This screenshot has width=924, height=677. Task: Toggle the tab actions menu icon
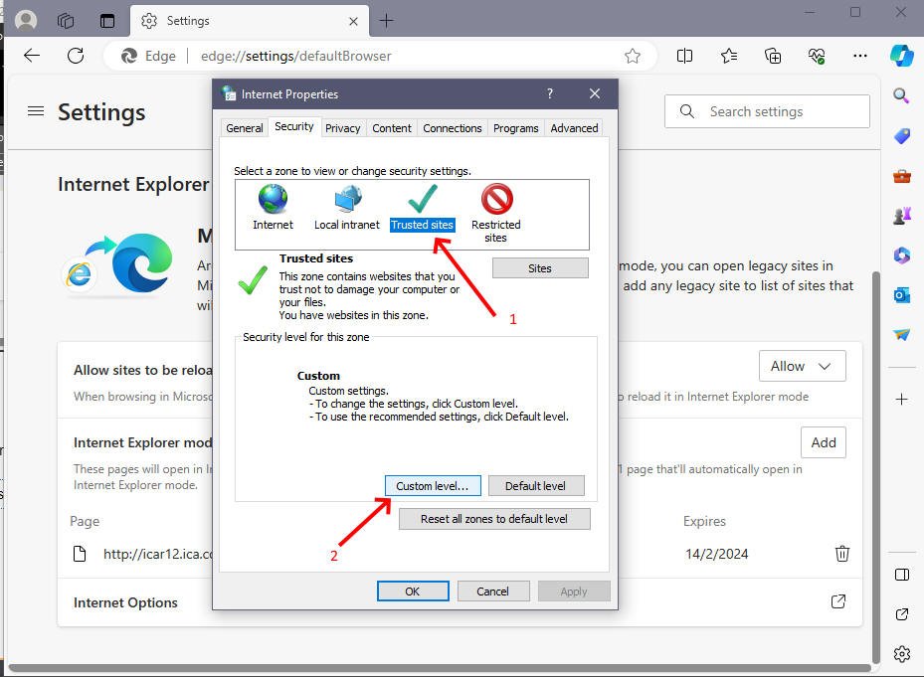point(107,21)
